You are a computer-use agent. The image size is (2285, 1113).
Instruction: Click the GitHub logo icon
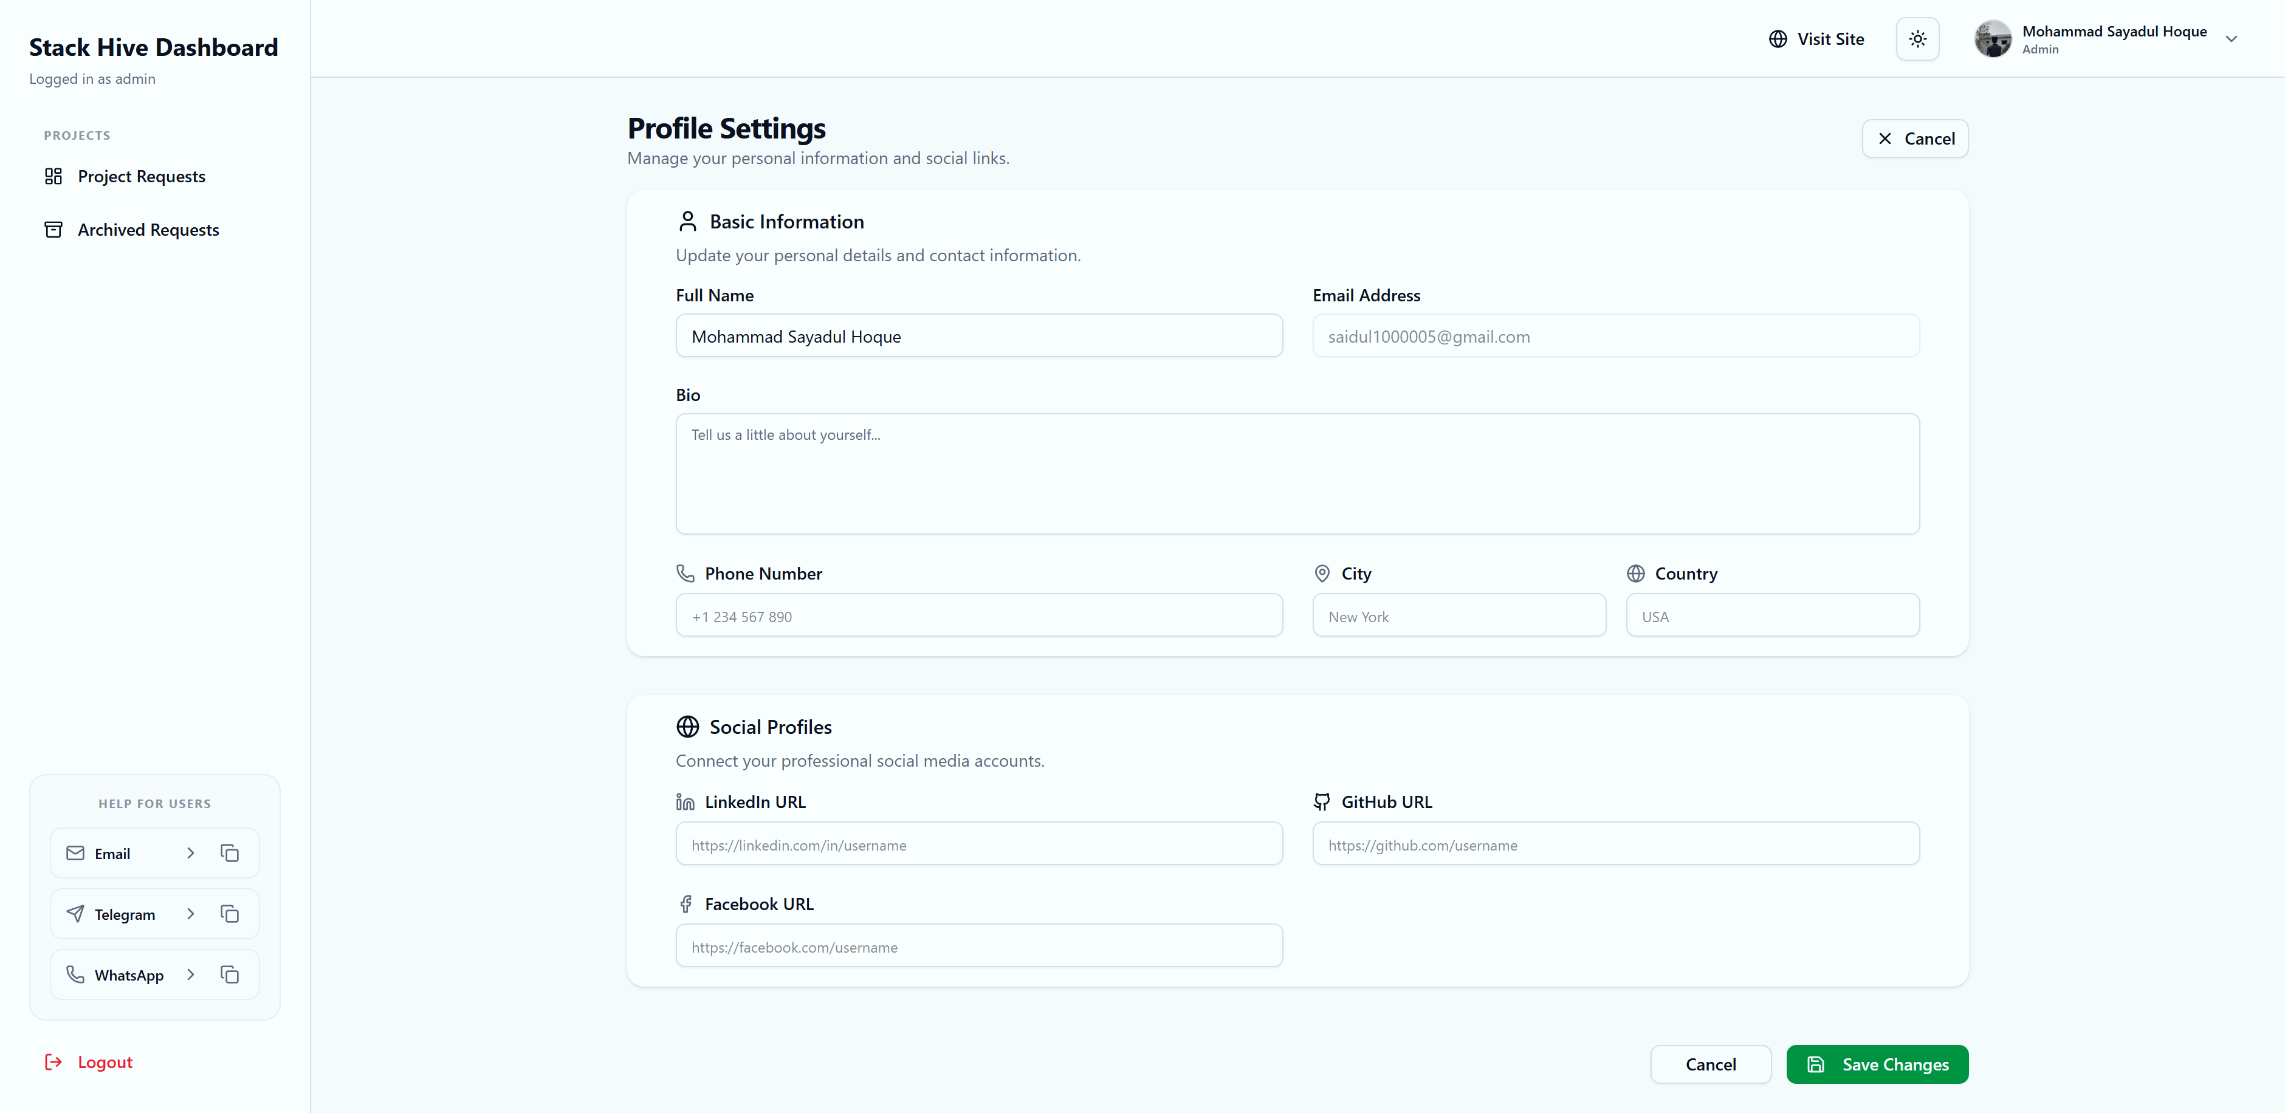click(1322, 802)
